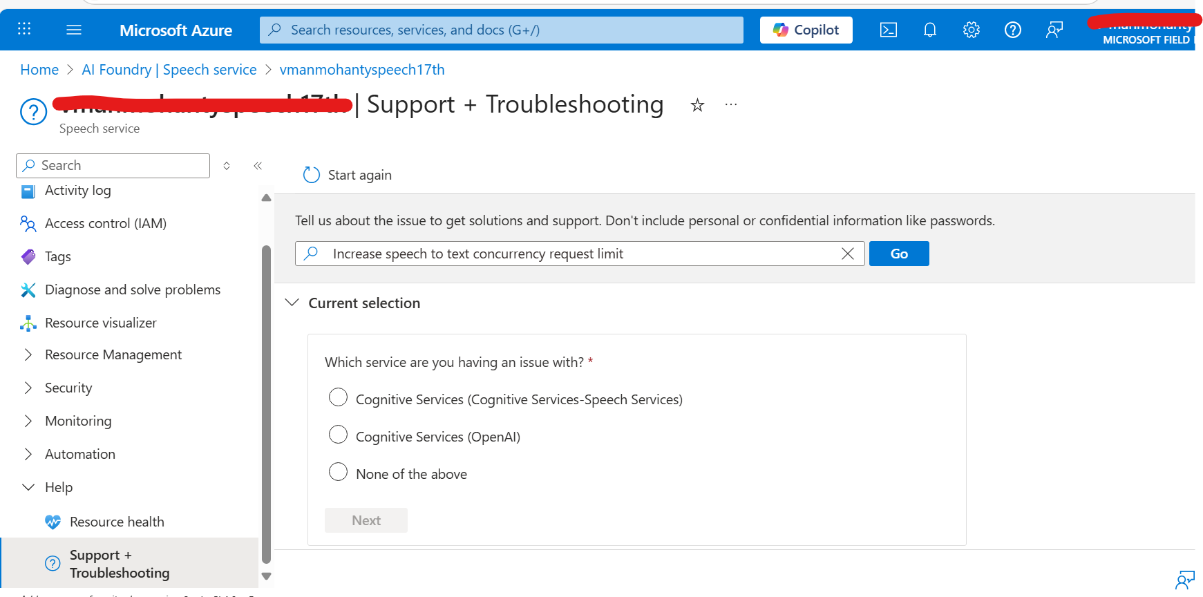
Task: Click the Copilot button
Action: 806,30
